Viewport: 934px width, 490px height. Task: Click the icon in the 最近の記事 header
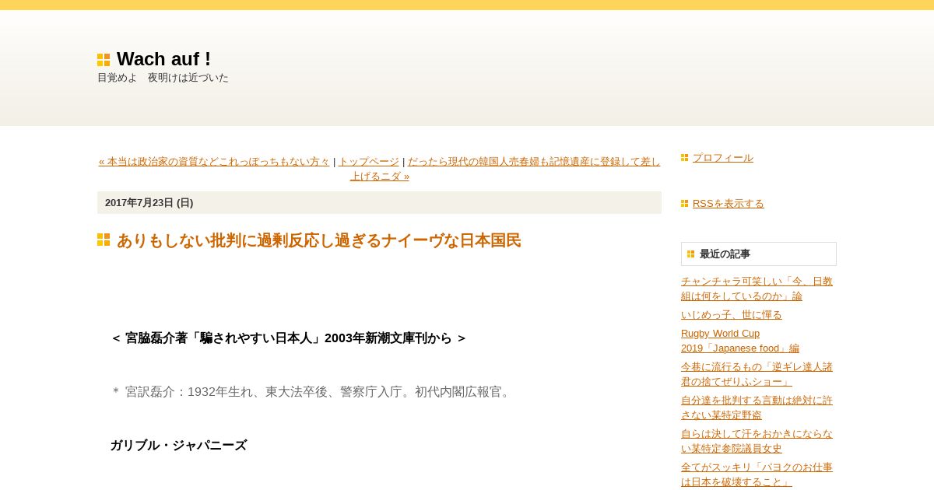point(691,254)
